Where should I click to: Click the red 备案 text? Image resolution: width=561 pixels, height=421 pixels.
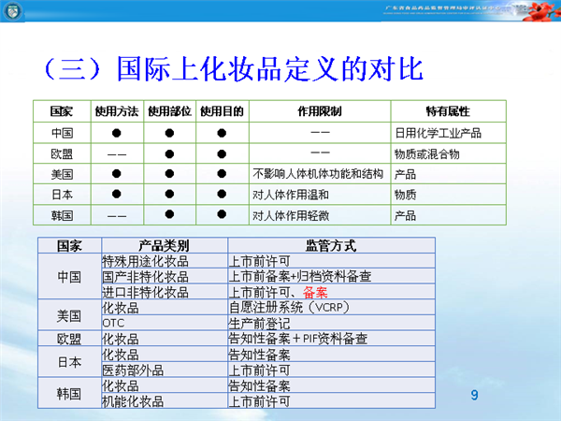click(303, 292)
